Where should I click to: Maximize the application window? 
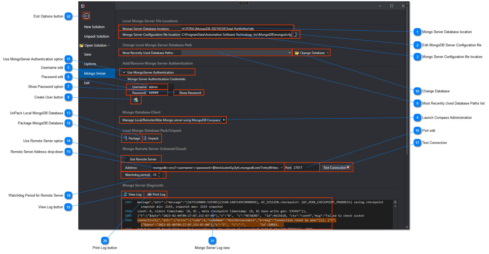pyautogui.click(x=392, y=6)
